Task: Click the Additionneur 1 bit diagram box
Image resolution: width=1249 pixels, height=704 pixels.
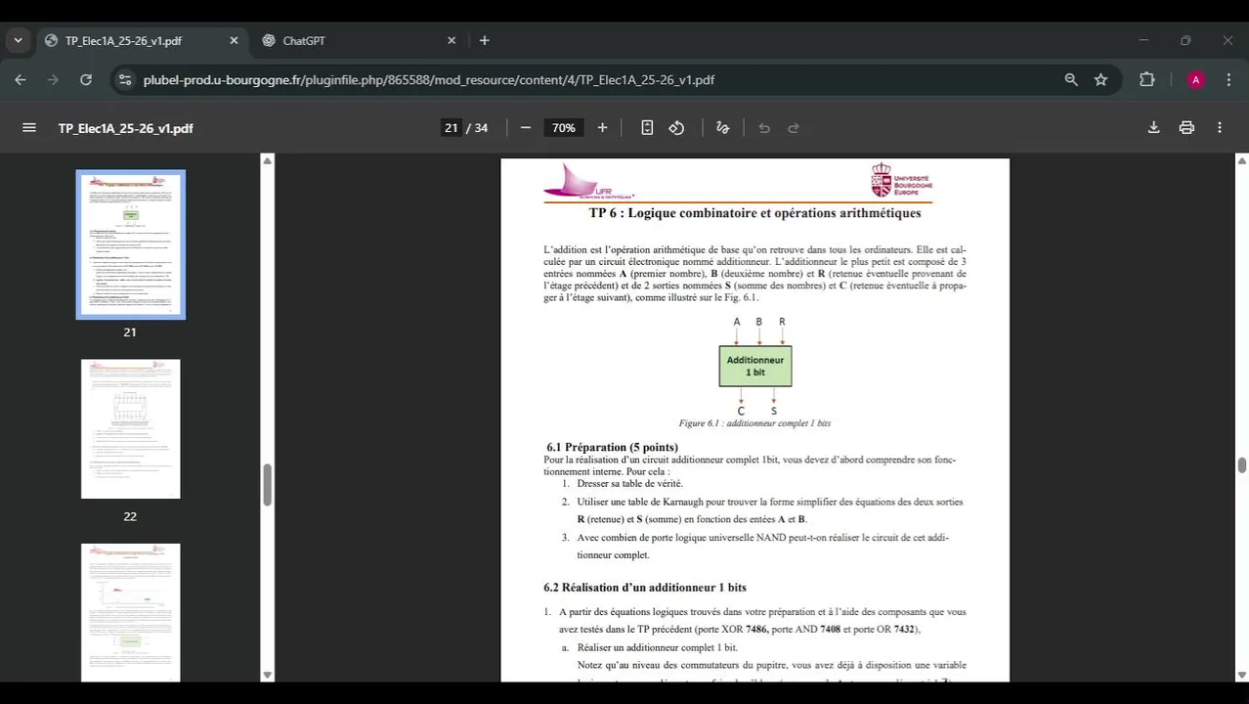Action: pyautogui.click(x=755, y=366)
